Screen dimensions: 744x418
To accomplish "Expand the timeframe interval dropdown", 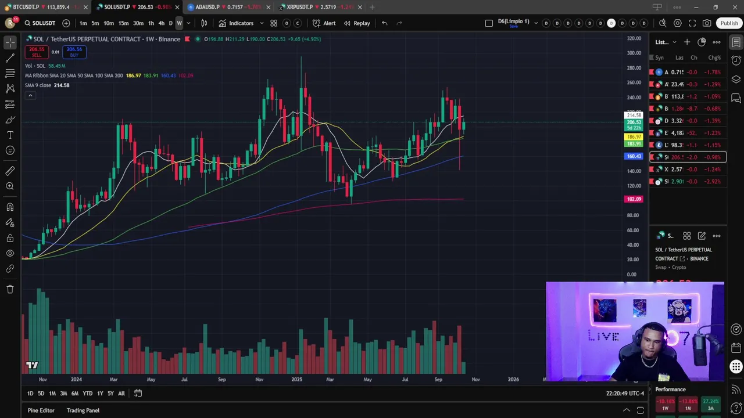I will tap(188, 23).
